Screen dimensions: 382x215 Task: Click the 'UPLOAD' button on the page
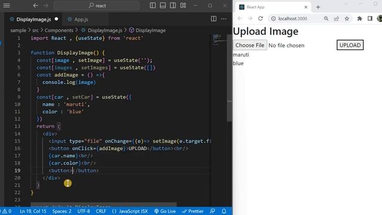click(x=350, y=45)
